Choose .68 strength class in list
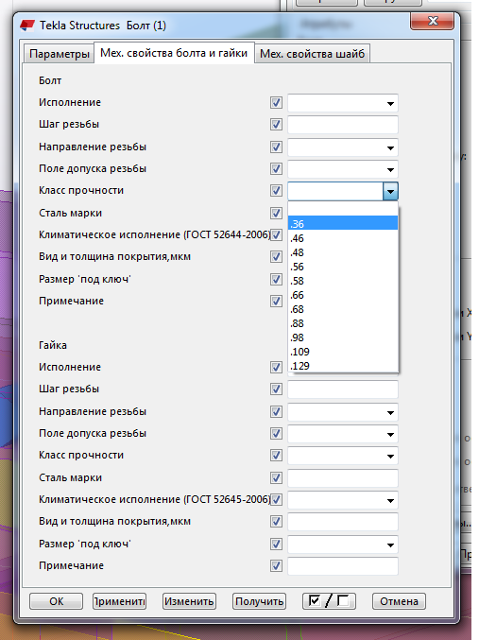The image size is (479, 640). [x=343, y=309]
